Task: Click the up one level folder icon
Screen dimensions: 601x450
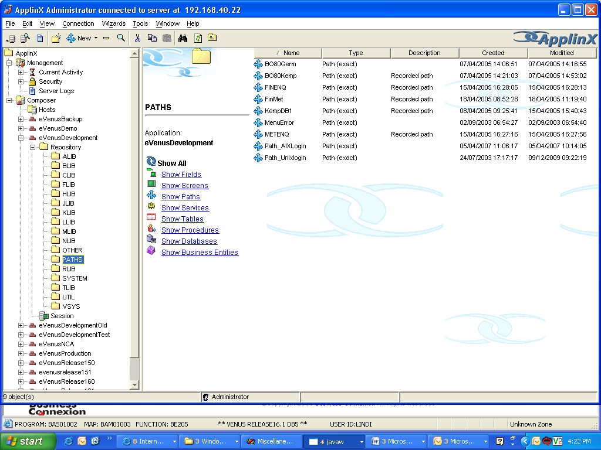Action: [x=212, y=37]
